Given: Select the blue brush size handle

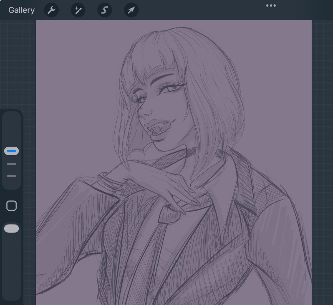Looking at the screenshot, I should point(11,151).
